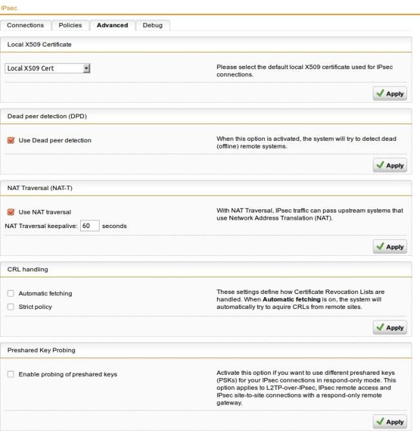Enable Strict policy checkbox
The width and height of the screenshot is (420, 431).
point(10,307)
